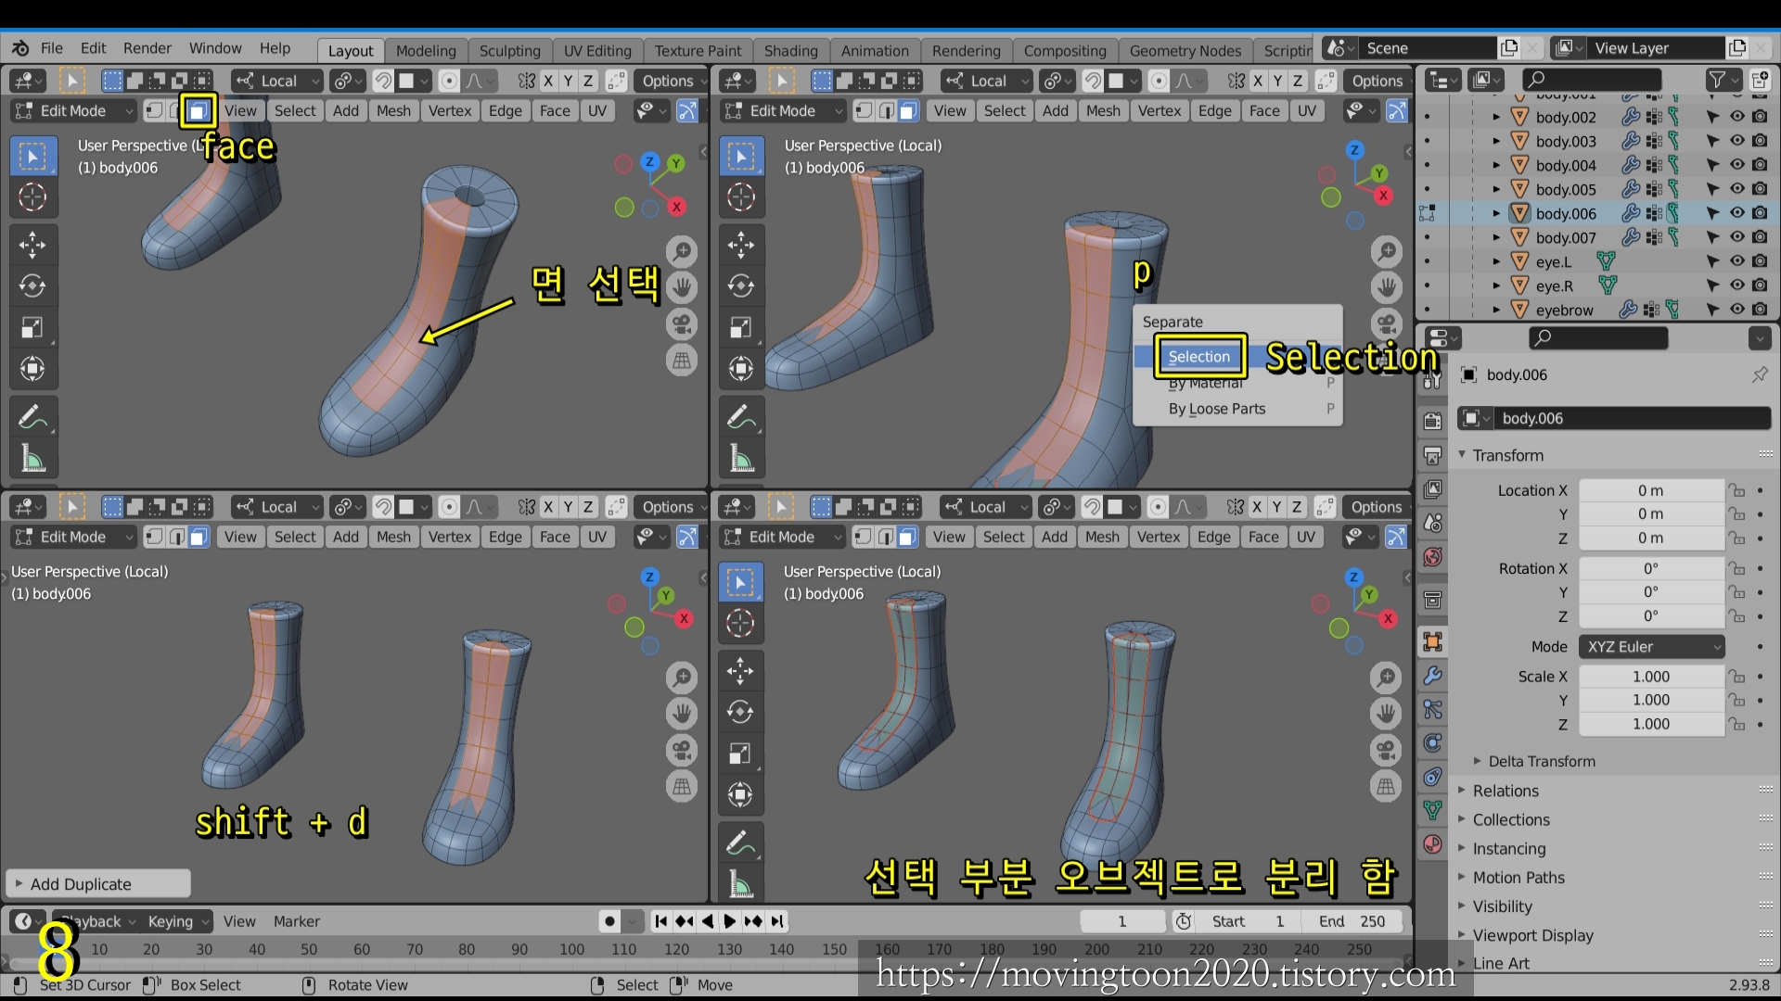This screenshot has height=1001, width=1781.
Task: Toggle viewport visibility of eye.L
Action: (x=1736, y=261)
